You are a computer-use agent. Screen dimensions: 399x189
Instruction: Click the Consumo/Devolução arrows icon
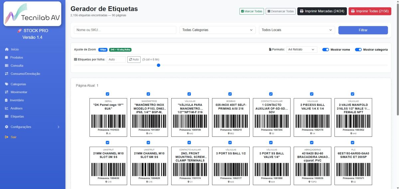(7, 74)
